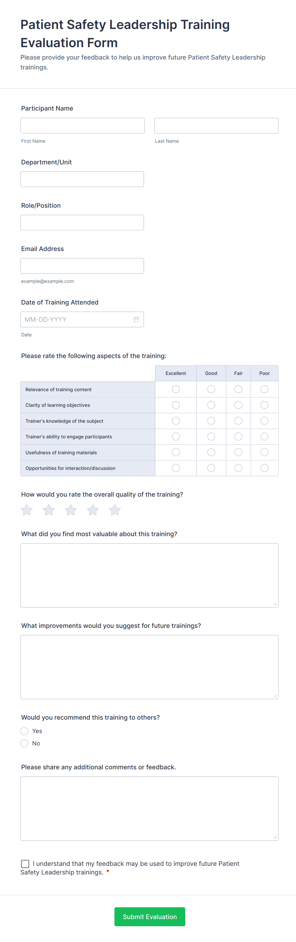The image size is (296, 942).
Task: Mark Excellent for usefulness of training materials
Action: pyautogui.click(x=176, y=452)
